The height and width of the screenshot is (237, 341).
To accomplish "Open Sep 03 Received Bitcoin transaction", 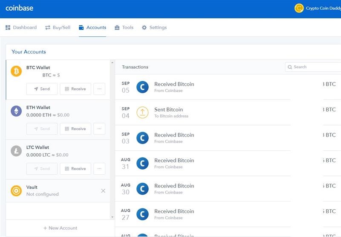I will click(228, 138).
